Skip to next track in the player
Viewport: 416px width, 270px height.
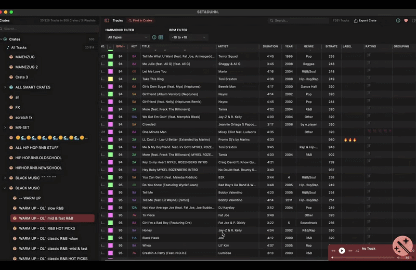(x=350, y=251)
